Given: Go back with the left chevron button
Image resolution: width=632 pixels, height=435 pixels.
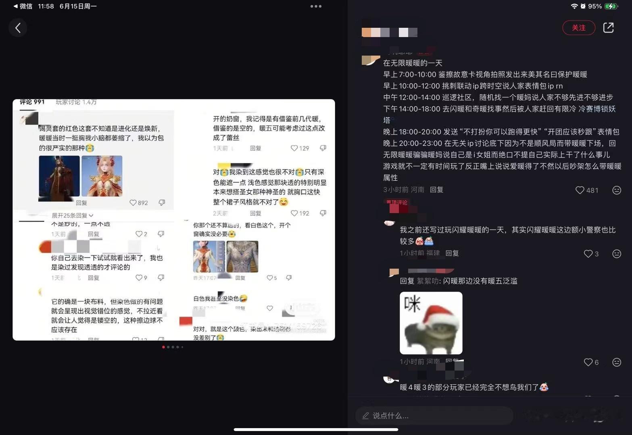Looking at the screenshot, I should (18, 28).
